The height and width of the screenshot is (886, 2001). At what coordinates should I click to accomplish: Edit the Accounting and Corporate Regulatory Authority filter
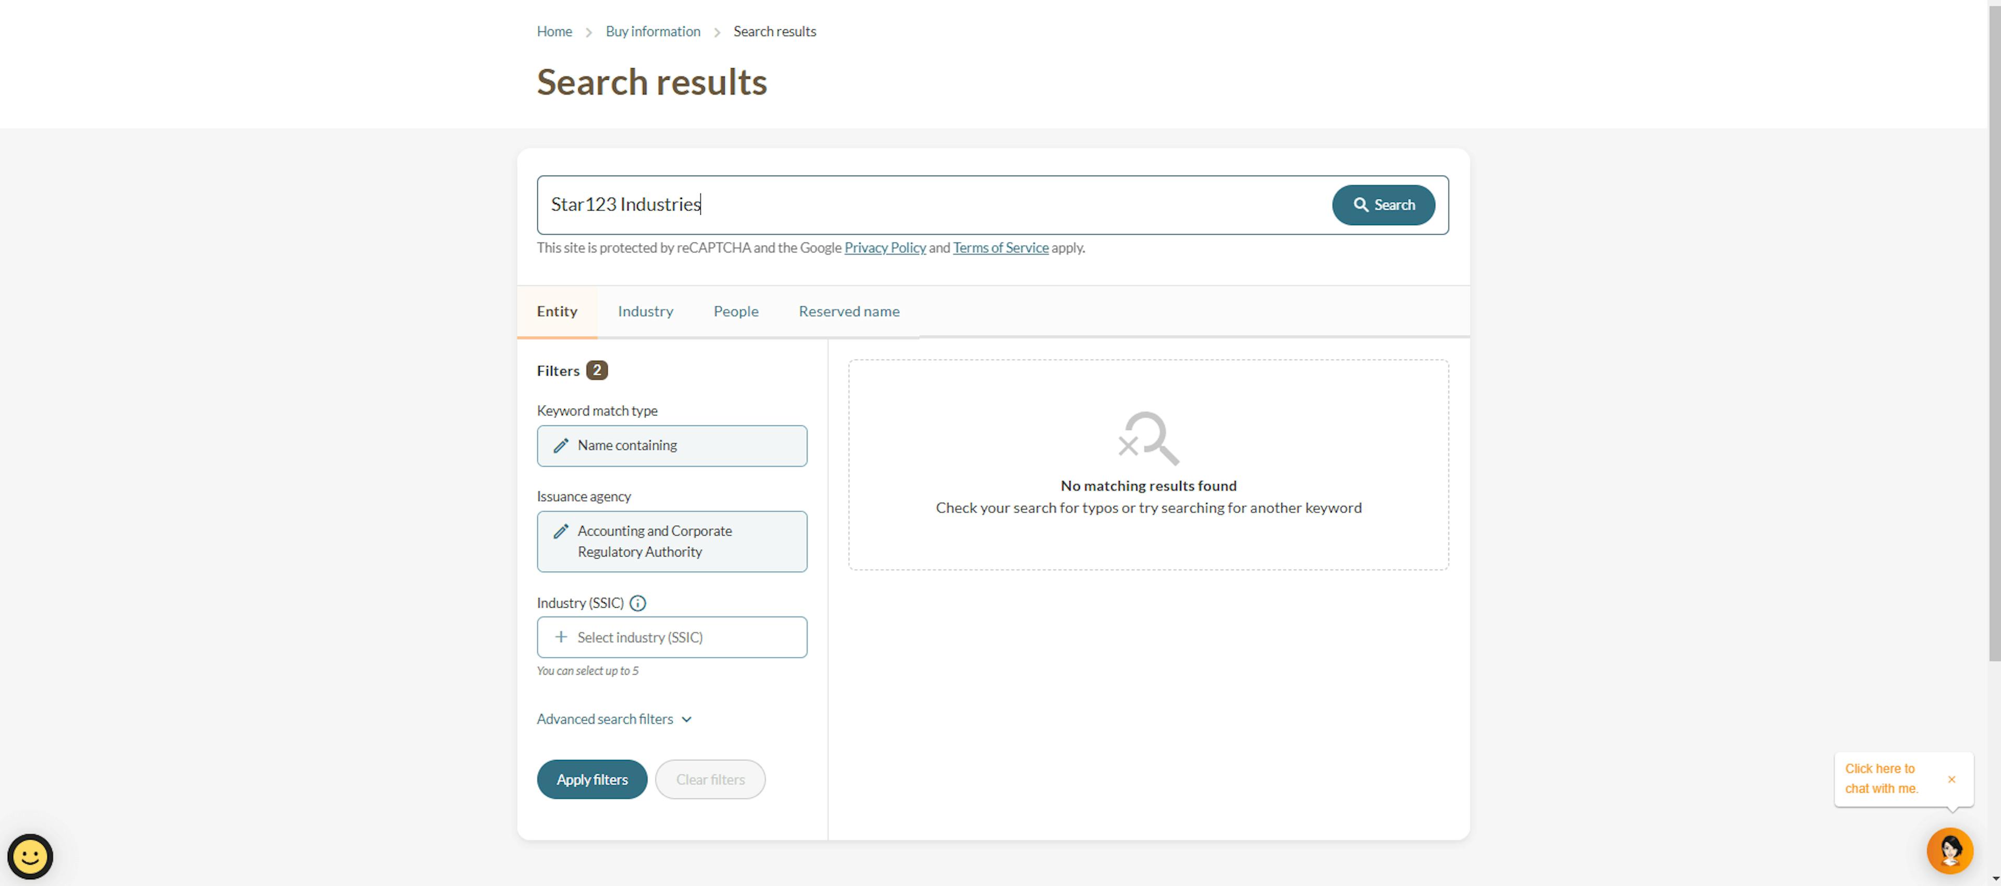click(672, 542)
